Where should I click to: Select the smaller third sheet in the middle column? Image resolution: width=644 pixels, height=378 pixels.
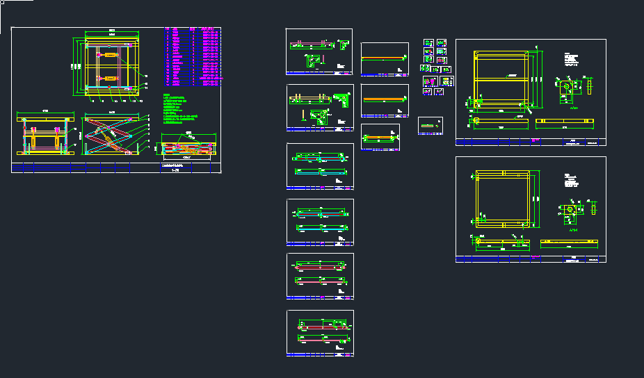(x=380, y=138)
